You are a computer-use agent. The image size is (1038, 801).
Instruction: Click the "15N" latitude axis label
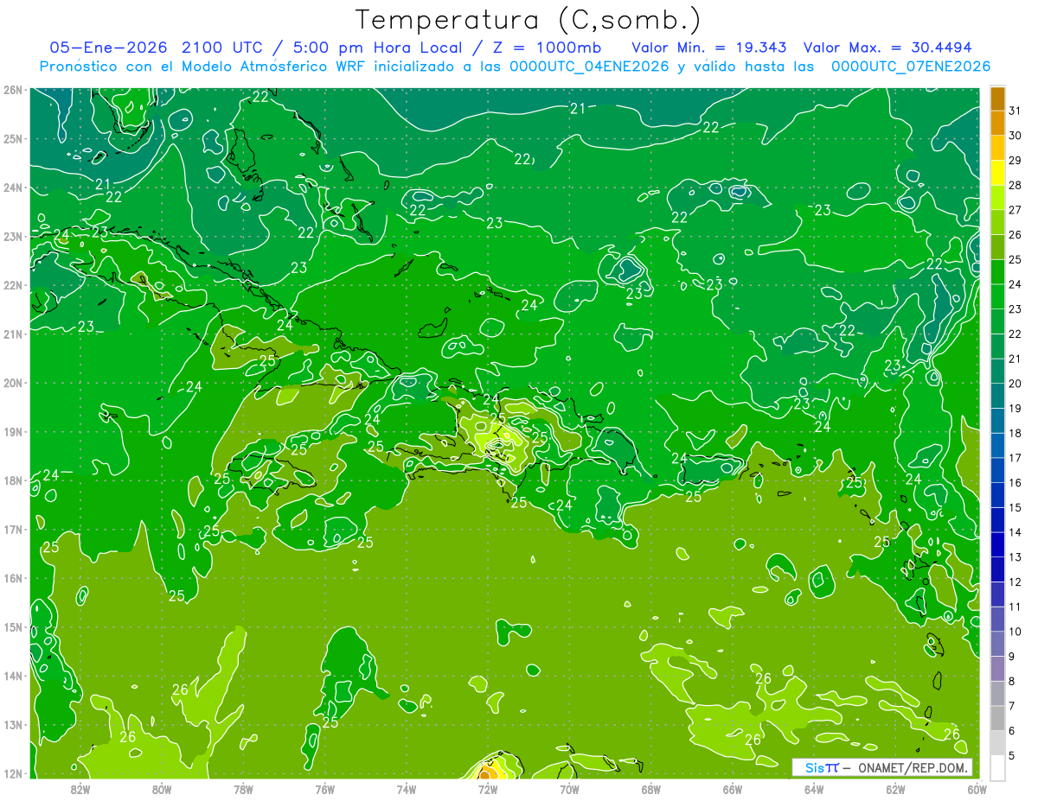[x=13, y=627]
